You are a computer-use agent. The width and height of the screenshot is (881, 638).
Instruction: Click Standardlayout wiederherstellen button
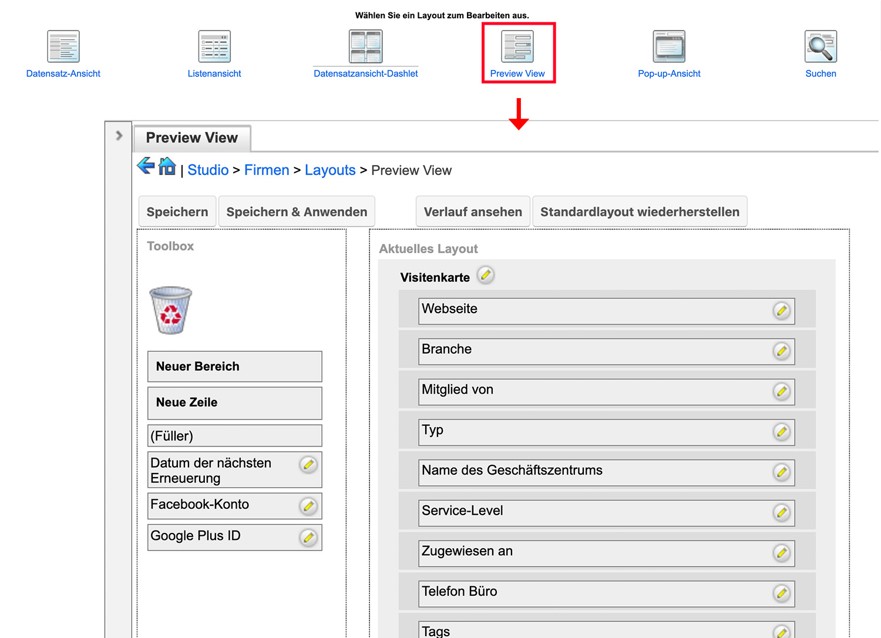(640, 211)
